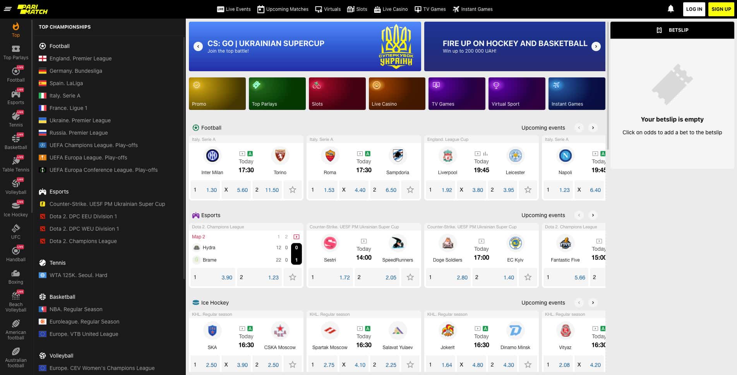
Task: Go to Slots in top navigation
Action: click(x=357, y=9)
